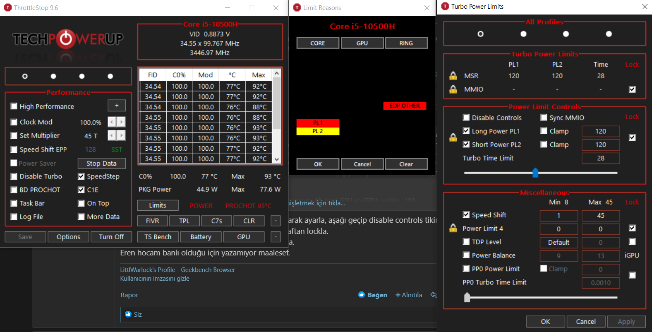652x332 pixels.
Task: Lower Set Multiplier with the left arrow
Action: 112,135
